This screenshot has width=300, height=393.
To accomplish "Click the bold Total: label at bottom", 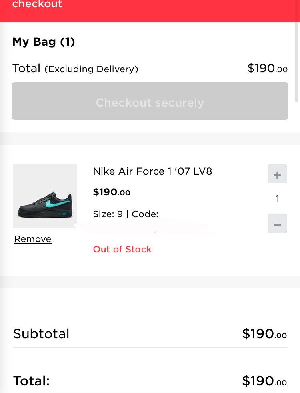I will (x=32, y=381).
